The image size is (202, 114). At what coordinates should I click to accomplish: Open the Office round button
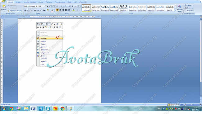(x=3, y=1)
